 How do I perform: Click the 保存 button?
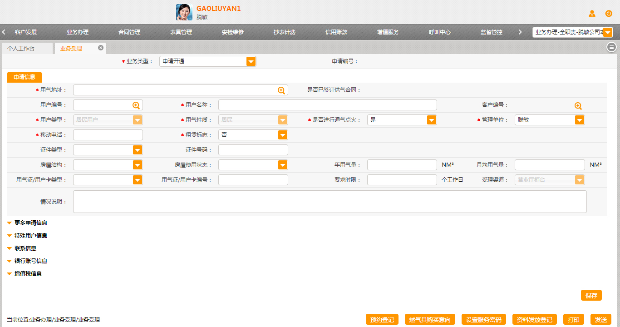tap(591, 295)
